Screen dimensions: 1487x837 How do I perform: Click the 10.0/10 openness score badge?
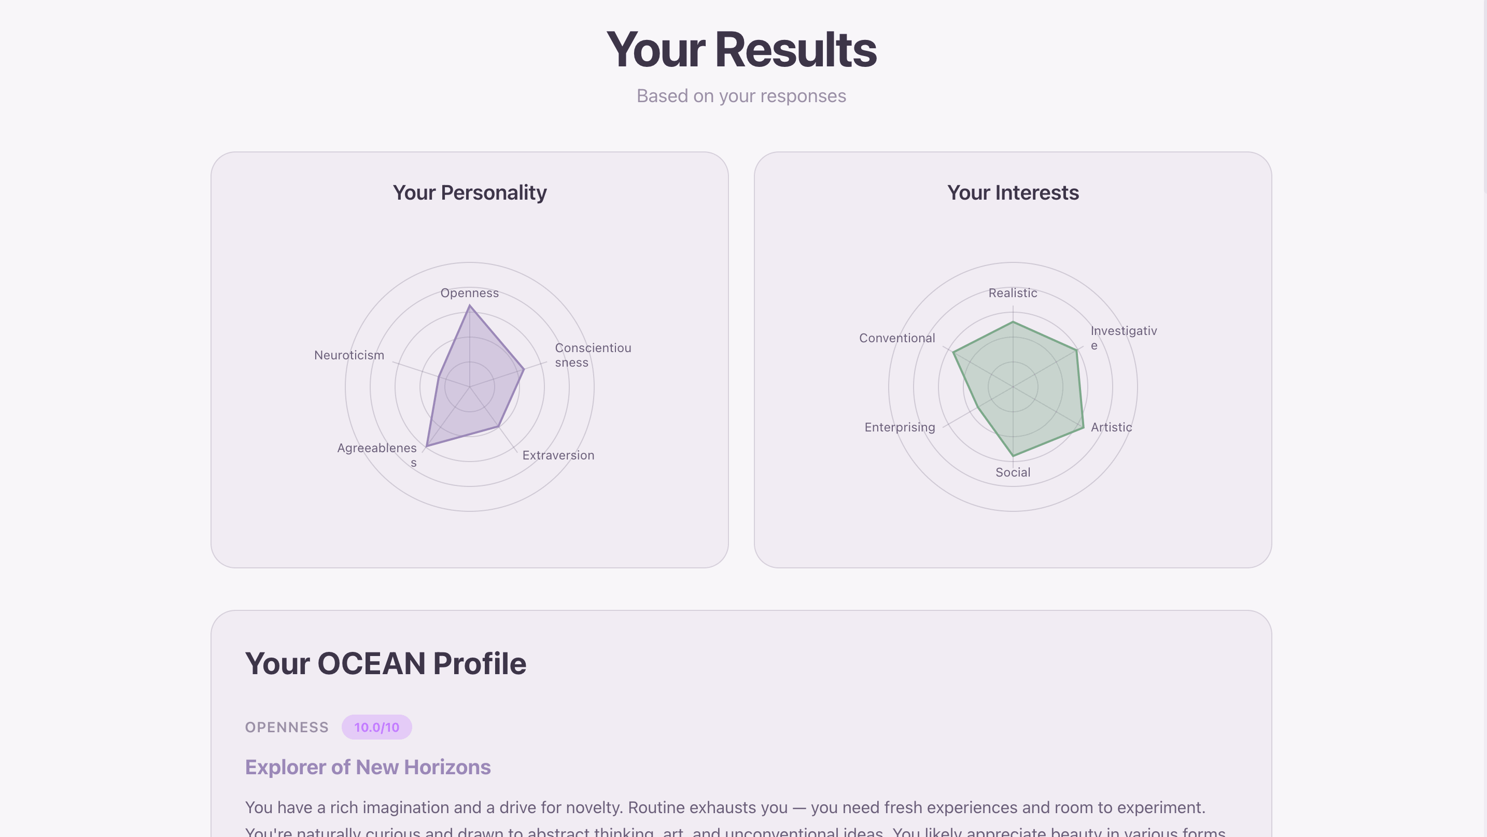[x=376, y=727]
